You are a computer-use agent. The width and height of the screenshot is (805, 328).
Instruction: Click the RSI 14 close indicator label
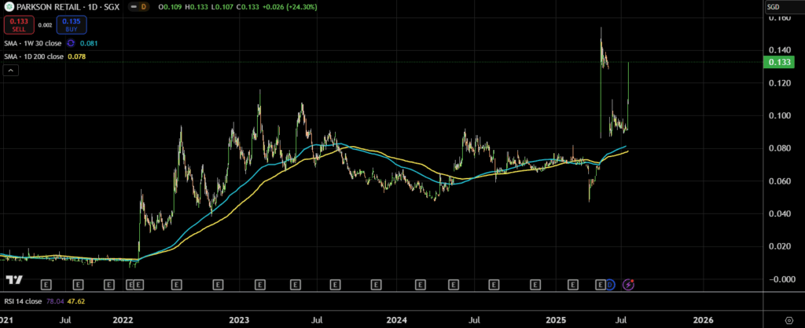pos(22,300)
